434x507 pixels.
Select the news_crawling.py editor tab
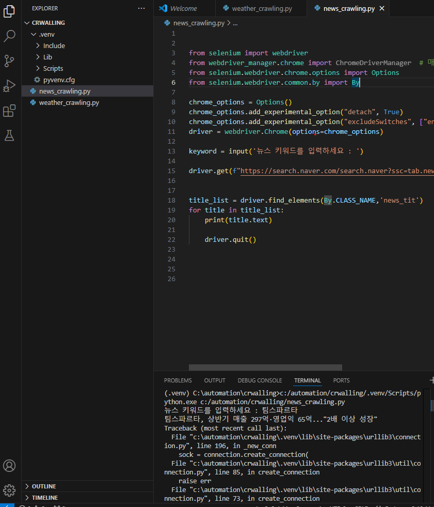[x=349, y=8]
